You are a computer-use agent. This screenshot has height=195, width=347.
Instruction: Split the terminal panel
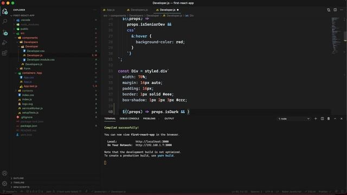coord(322,119)
